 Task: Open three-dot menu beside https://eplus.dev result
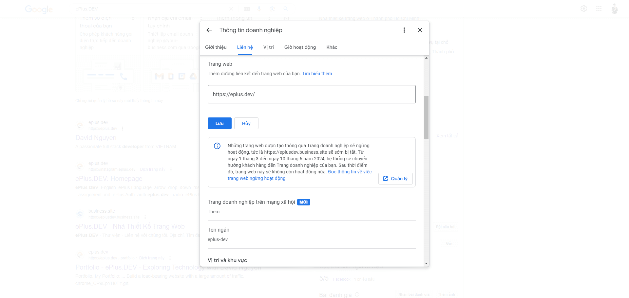click(123, 129)
